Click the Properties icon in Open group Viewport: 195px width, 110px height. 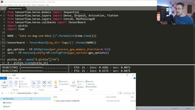click(73, 82)
